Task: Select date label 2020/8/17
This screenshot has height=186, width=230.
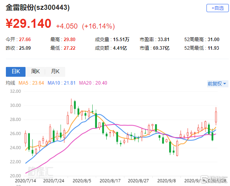Action: [x=110, y=181]
